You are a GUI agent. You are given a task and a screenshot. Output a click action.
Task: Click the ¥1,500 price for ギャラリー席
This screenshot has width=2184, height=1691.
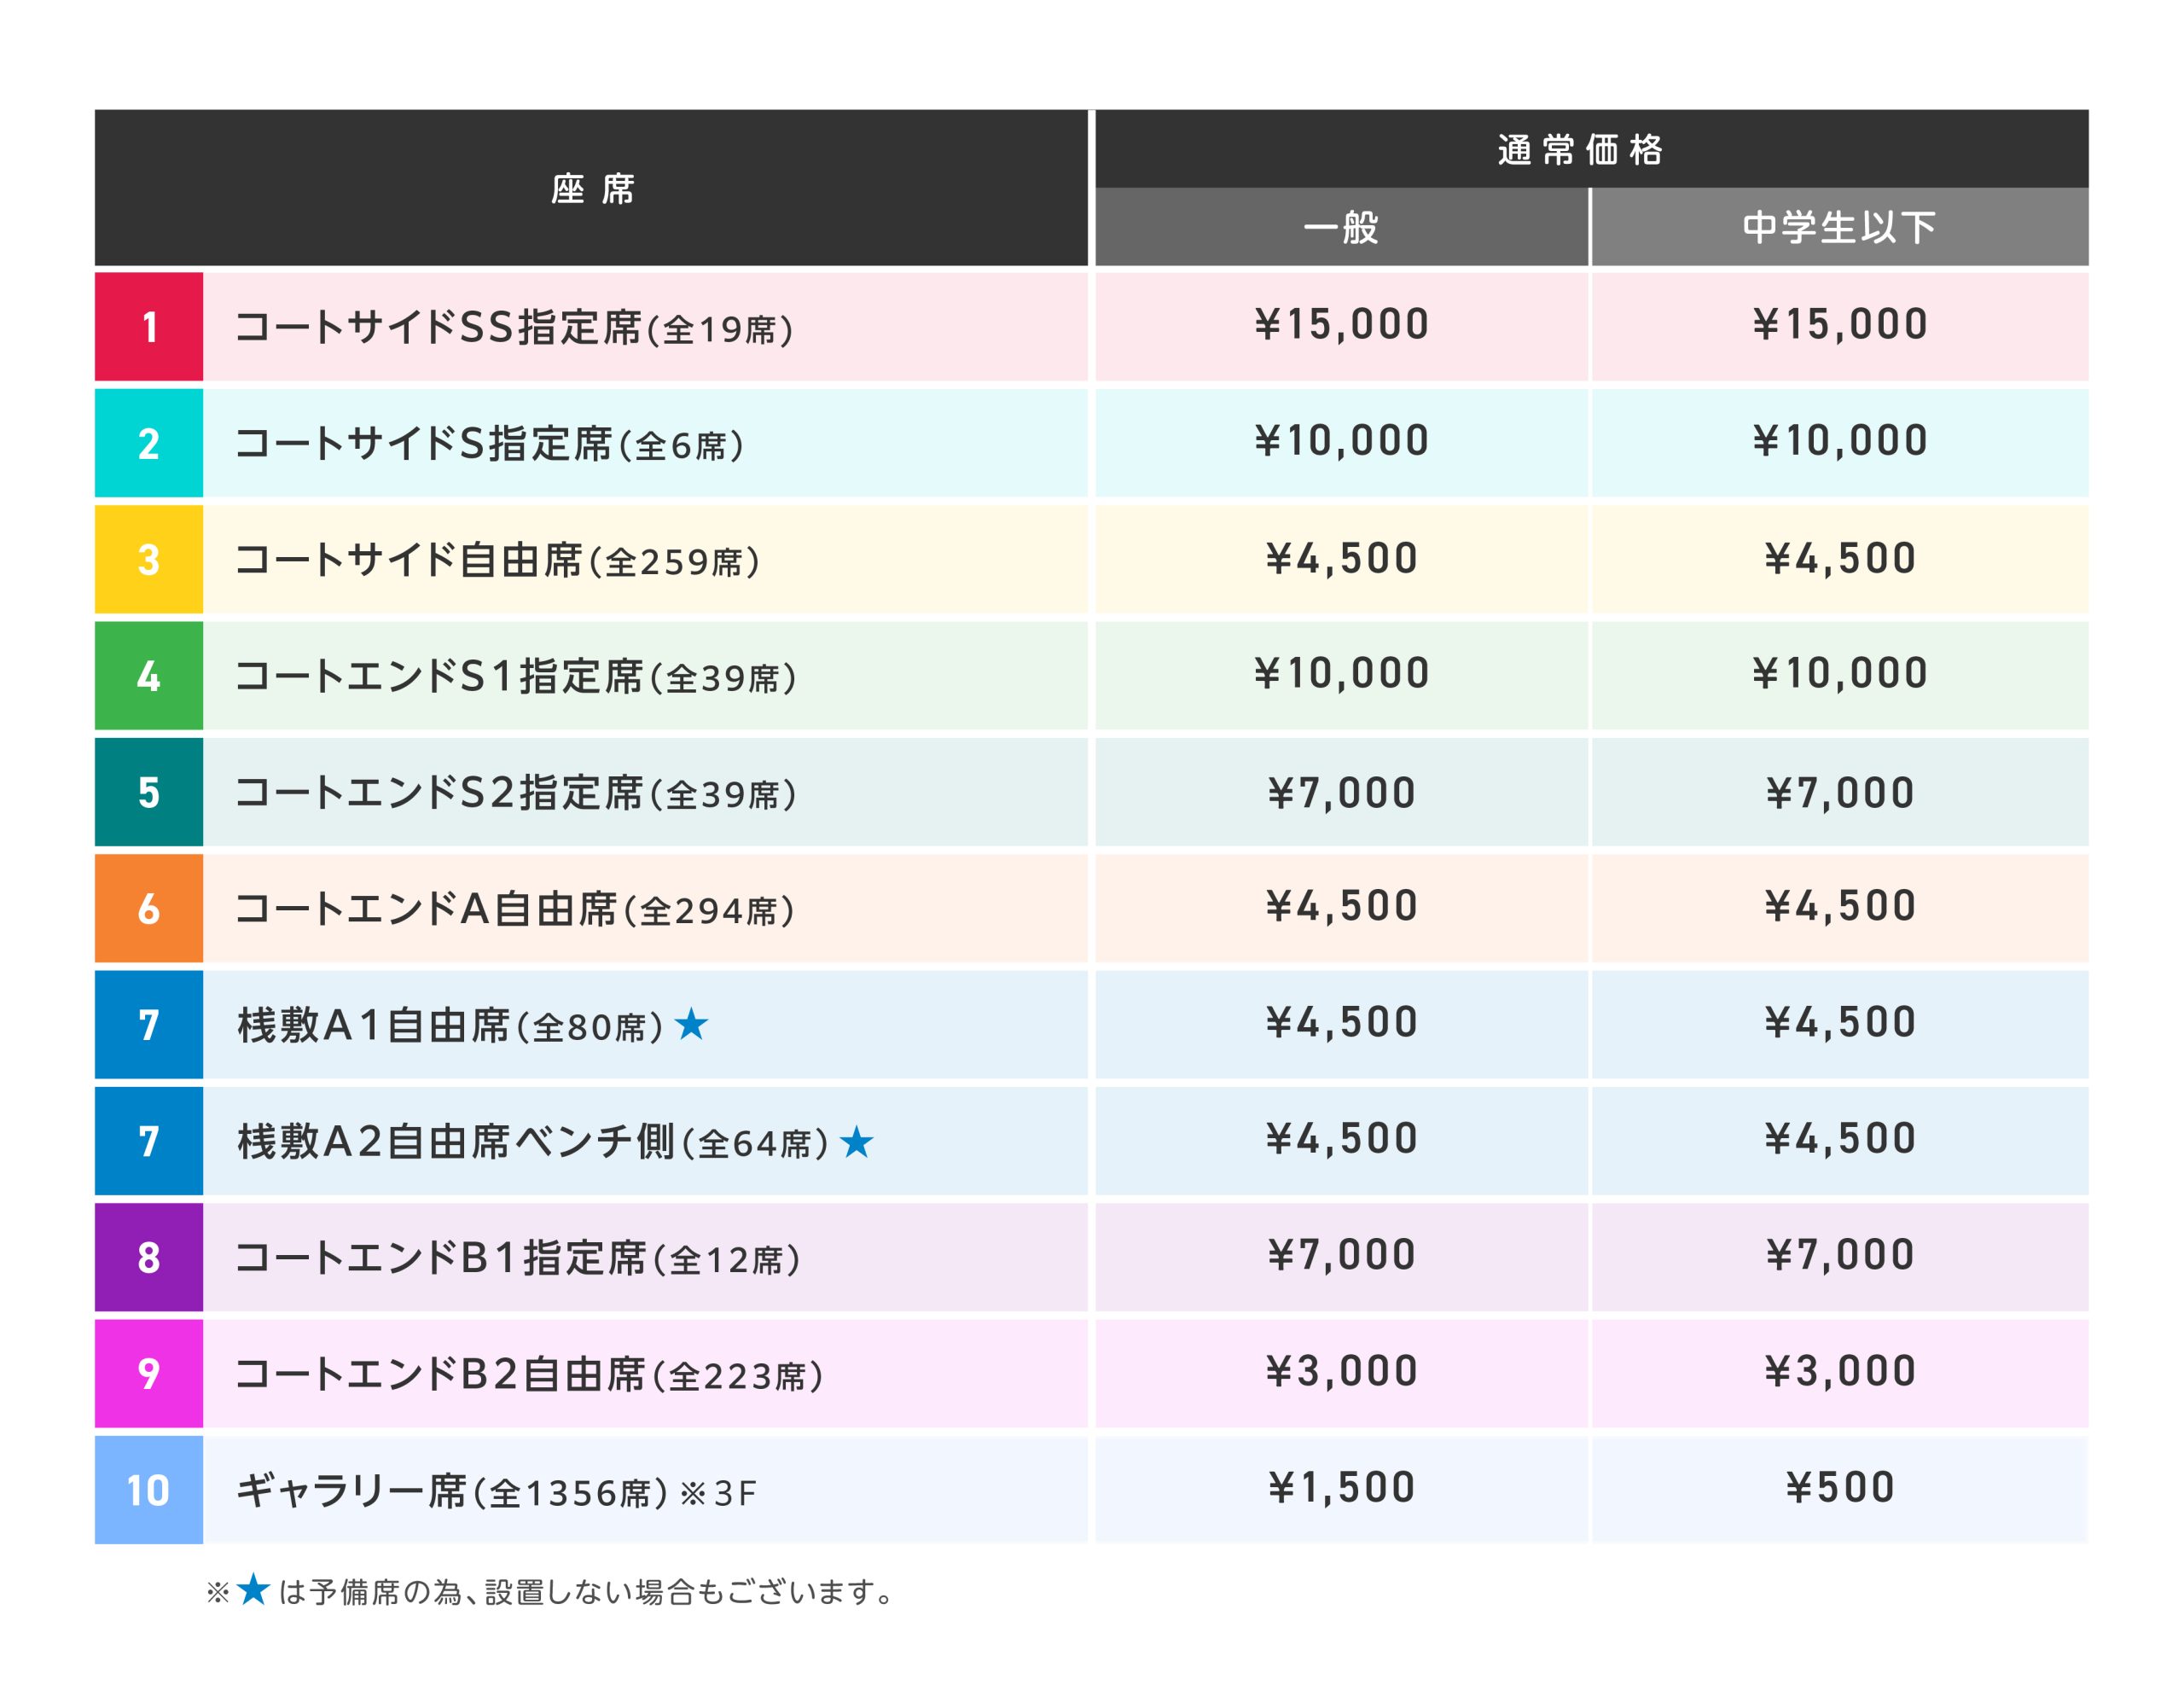[x=1341, y=1488]
